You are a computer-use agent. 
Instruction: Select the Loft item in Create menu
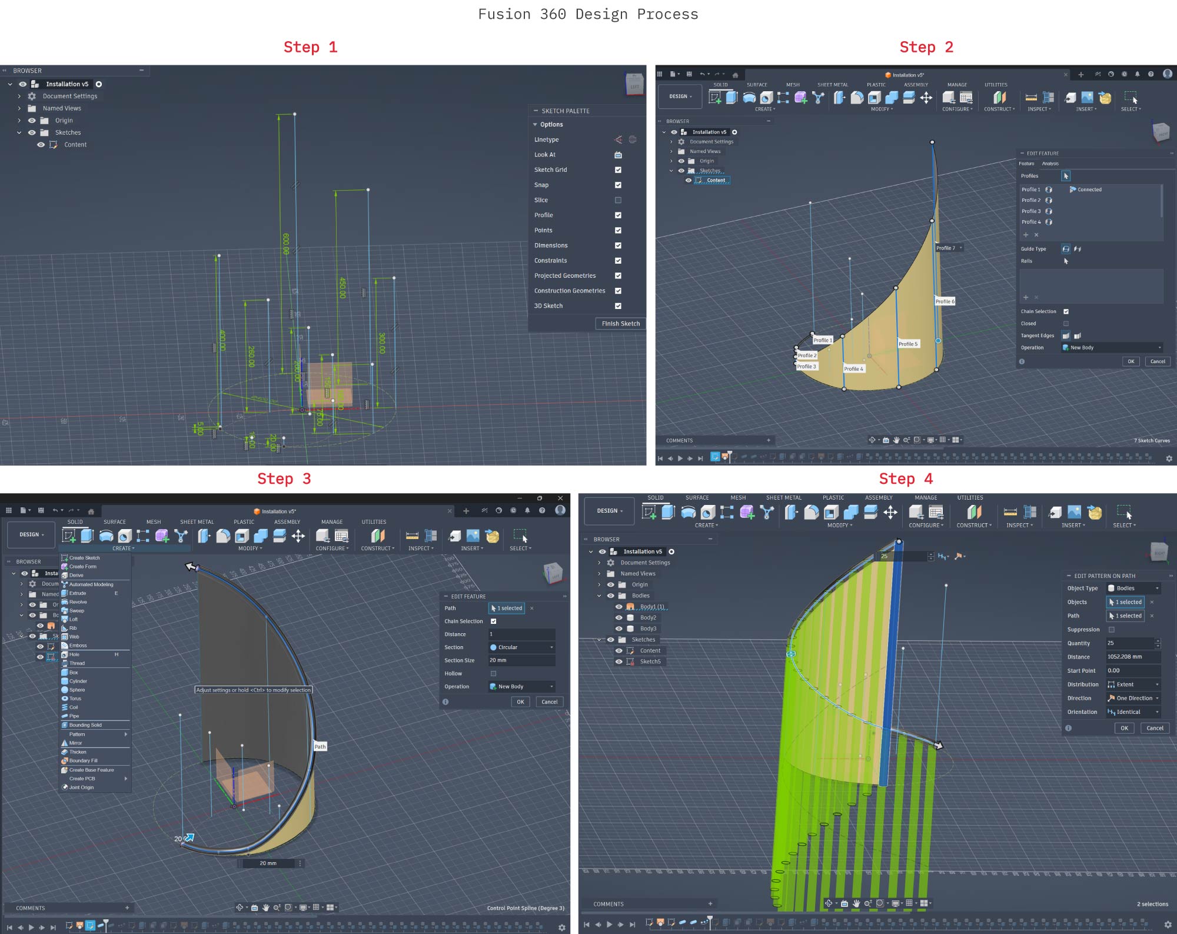click(x=74, y=619)
